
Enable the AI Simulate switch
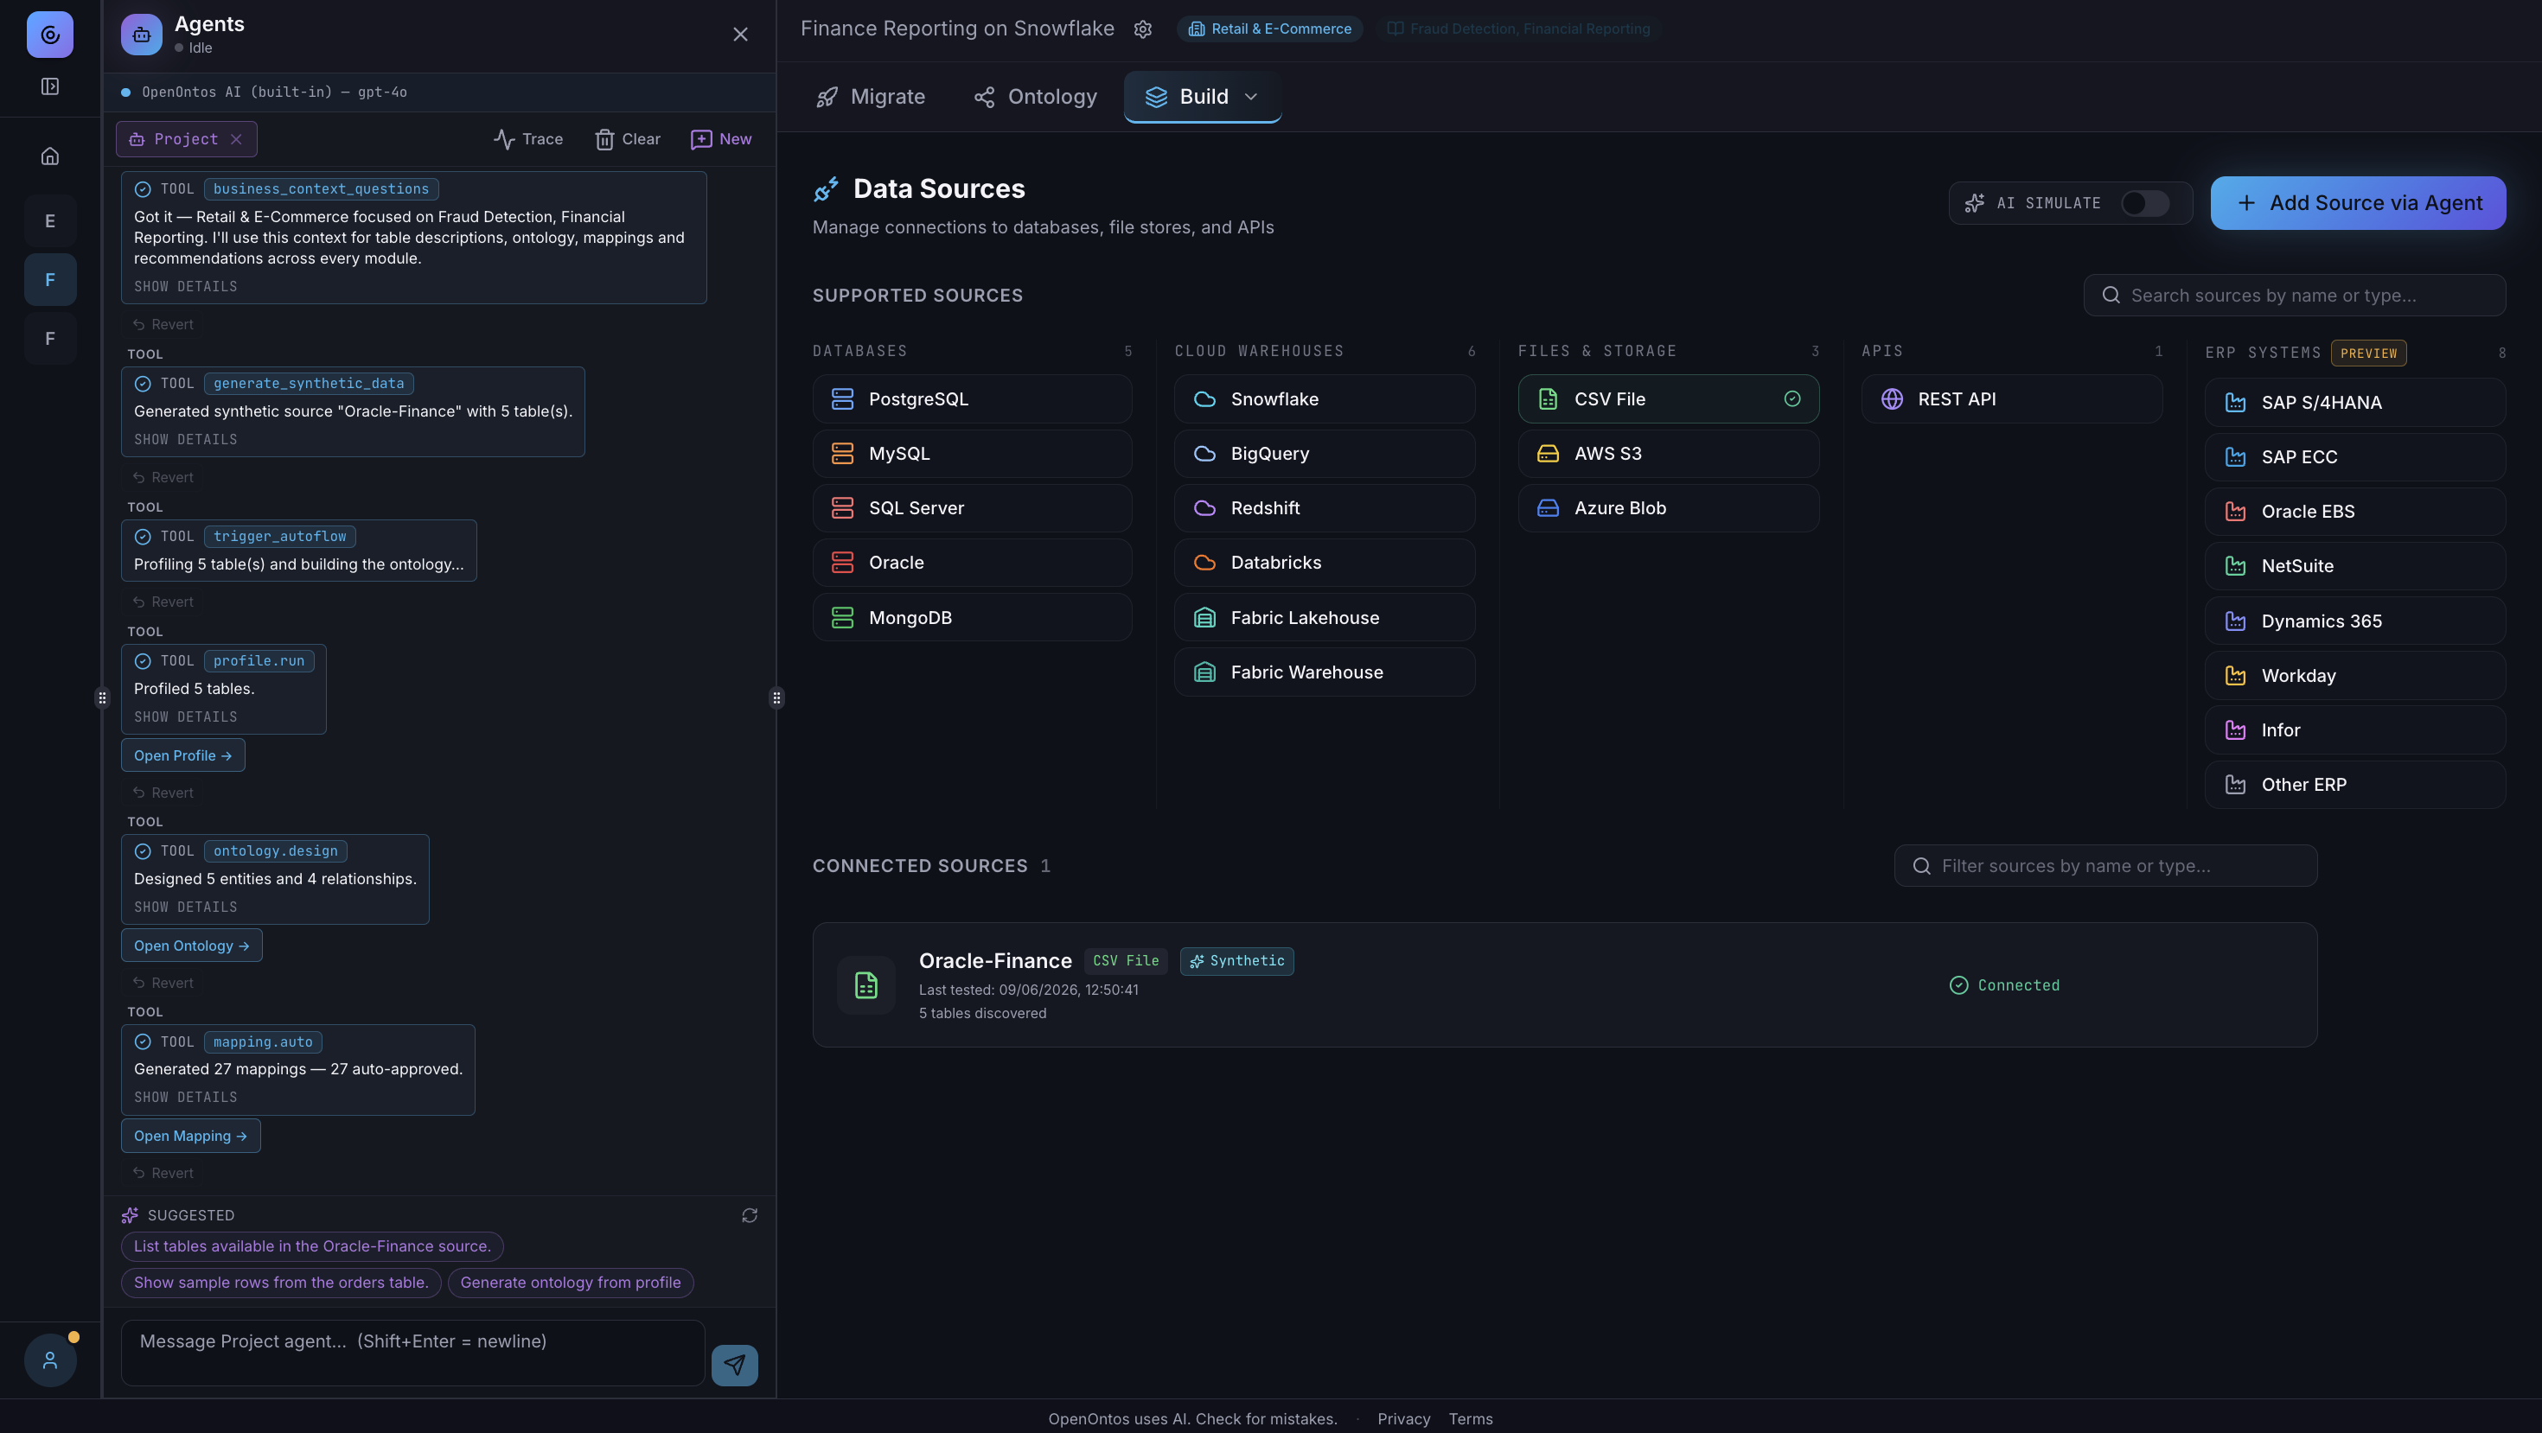pos(2144,203)
